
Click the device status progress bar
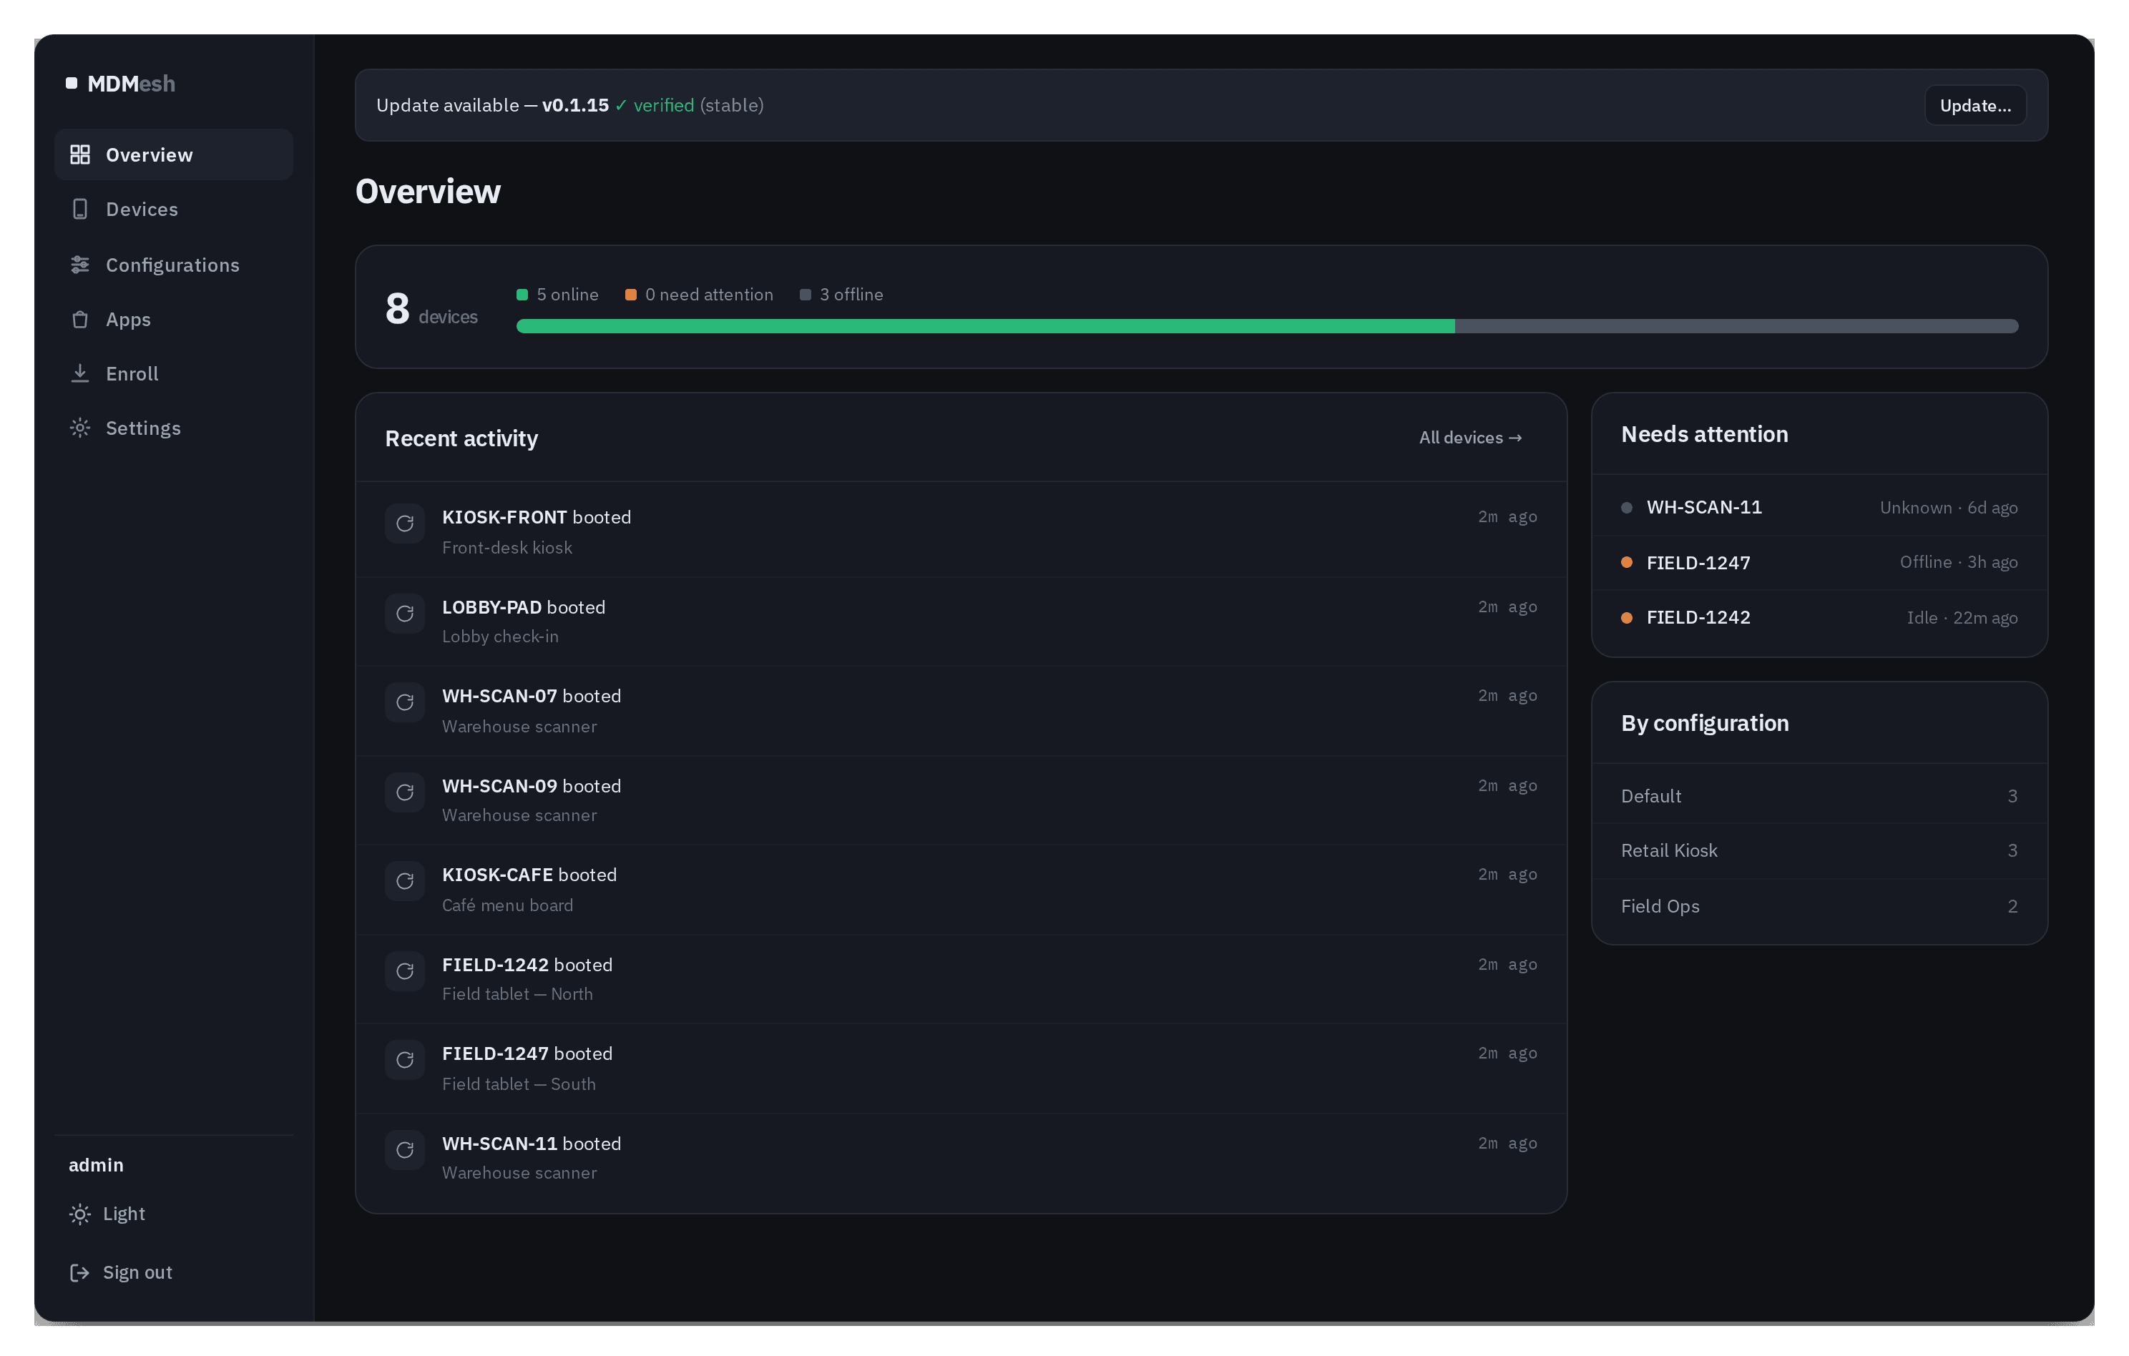click(1266, 326)
